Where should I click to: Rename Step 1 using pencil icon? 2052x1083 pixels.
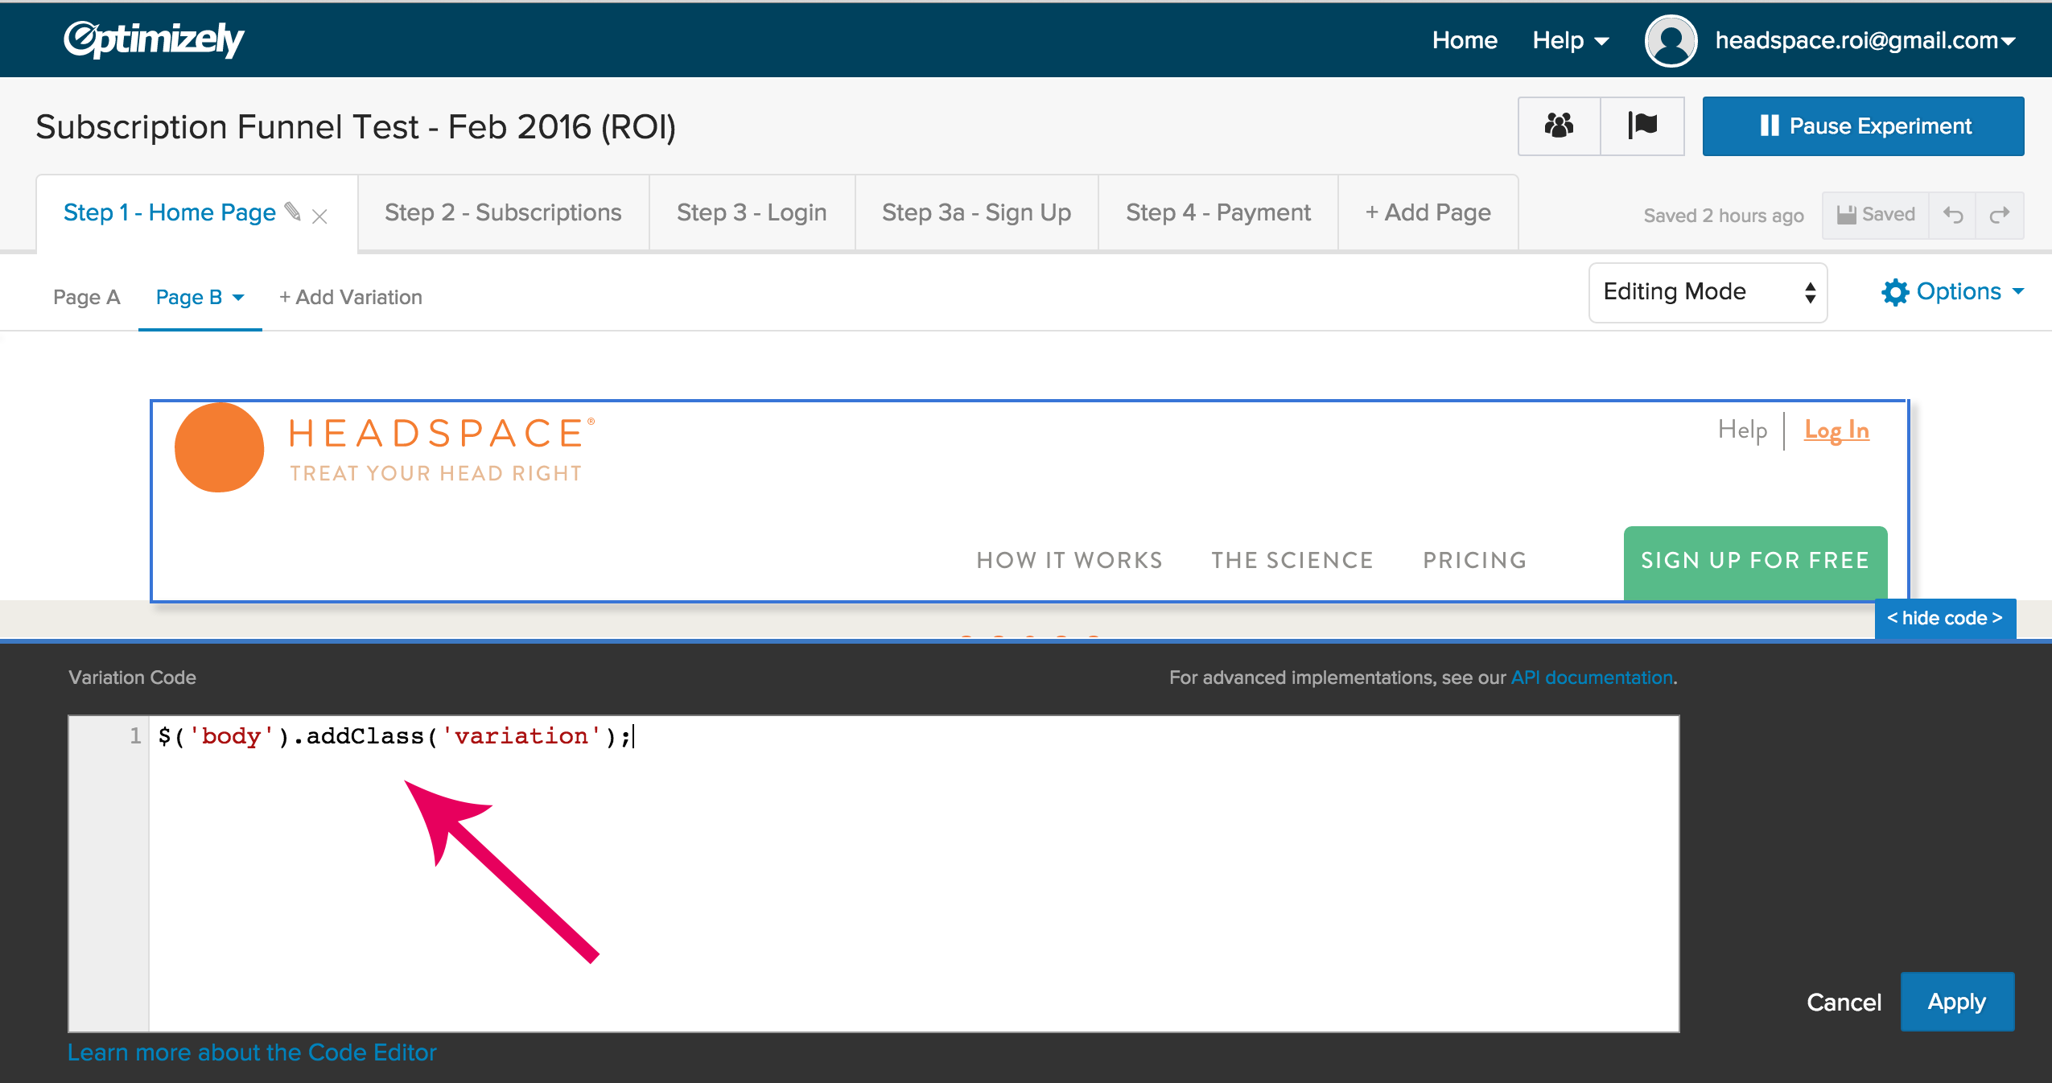[293, 212]
